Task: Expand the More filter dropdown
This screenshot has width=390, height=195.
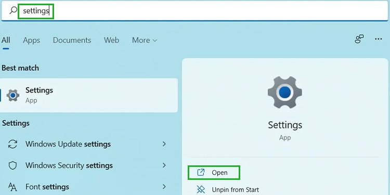Action: coord(145,40)
